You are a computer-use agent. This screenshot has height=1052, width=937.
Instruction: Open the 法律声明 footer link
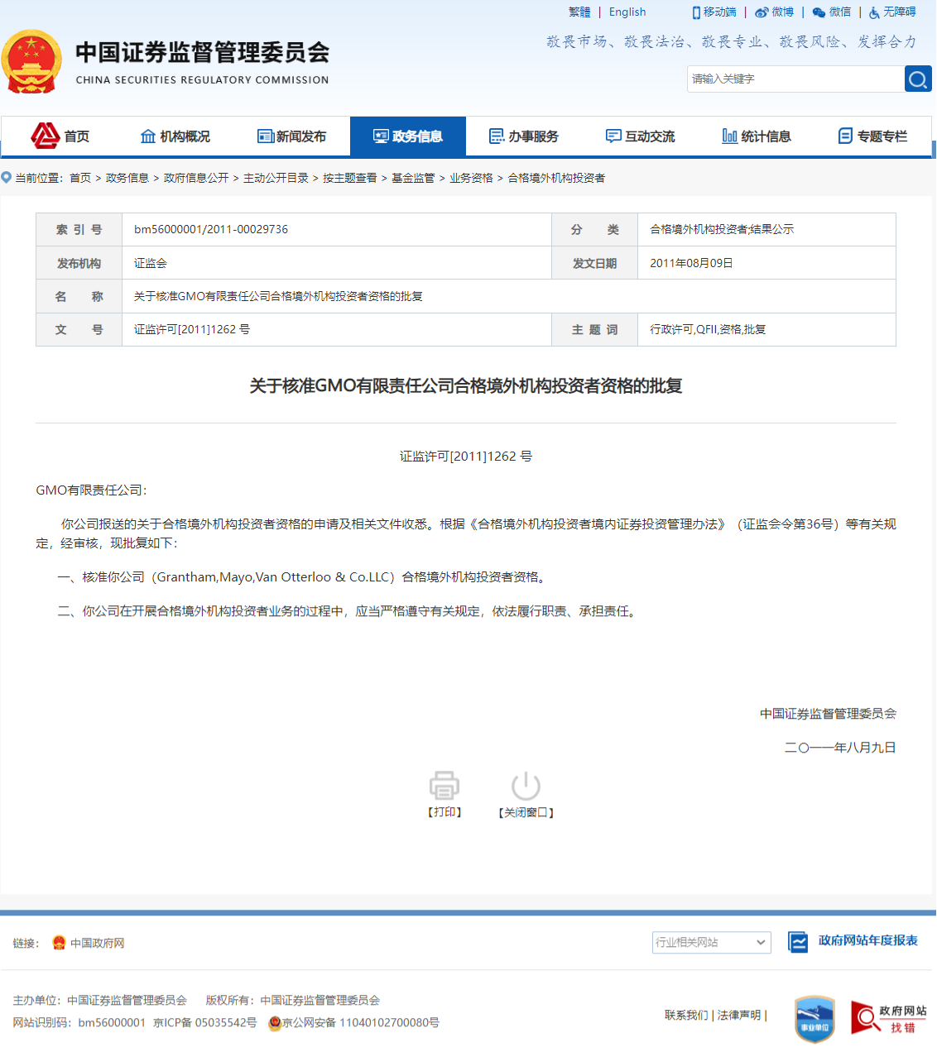click(738, 1015)
